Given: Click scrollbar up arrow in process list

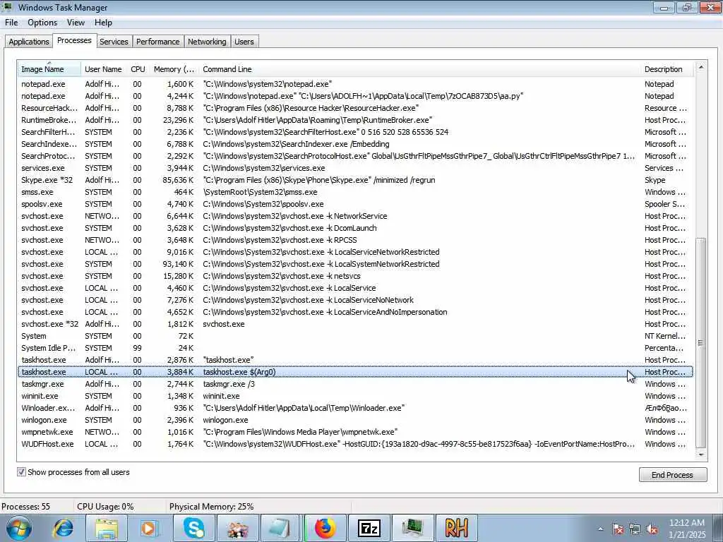Looking at the screenshot, I should point(701,67).
